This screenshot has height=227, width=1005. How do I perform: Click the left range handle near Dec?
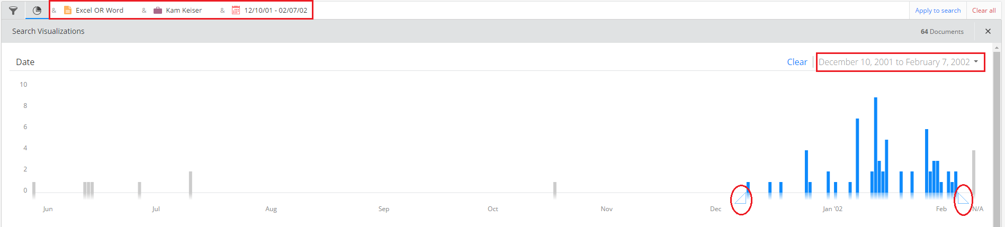[x=740, y=198]
